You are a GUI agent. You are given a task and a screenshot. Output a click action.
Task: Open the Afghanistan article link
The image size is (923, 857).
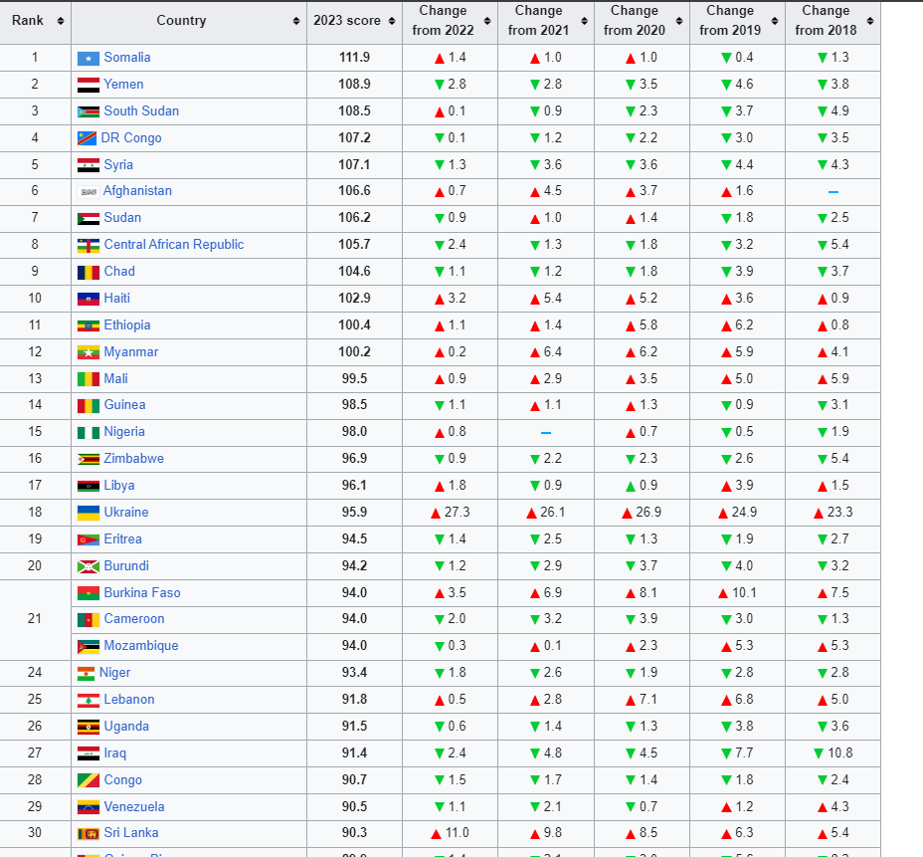[137, 191]
